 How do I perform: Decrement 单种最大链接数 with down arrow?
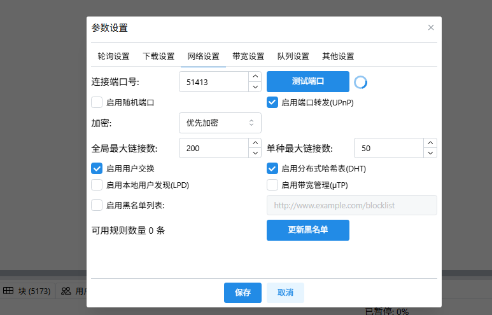[430, 153]
